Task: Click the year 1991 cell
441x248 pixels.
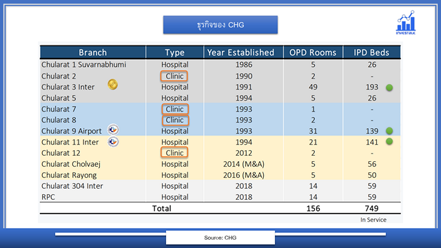Action: pyautogui.click(x=244, y=87)
